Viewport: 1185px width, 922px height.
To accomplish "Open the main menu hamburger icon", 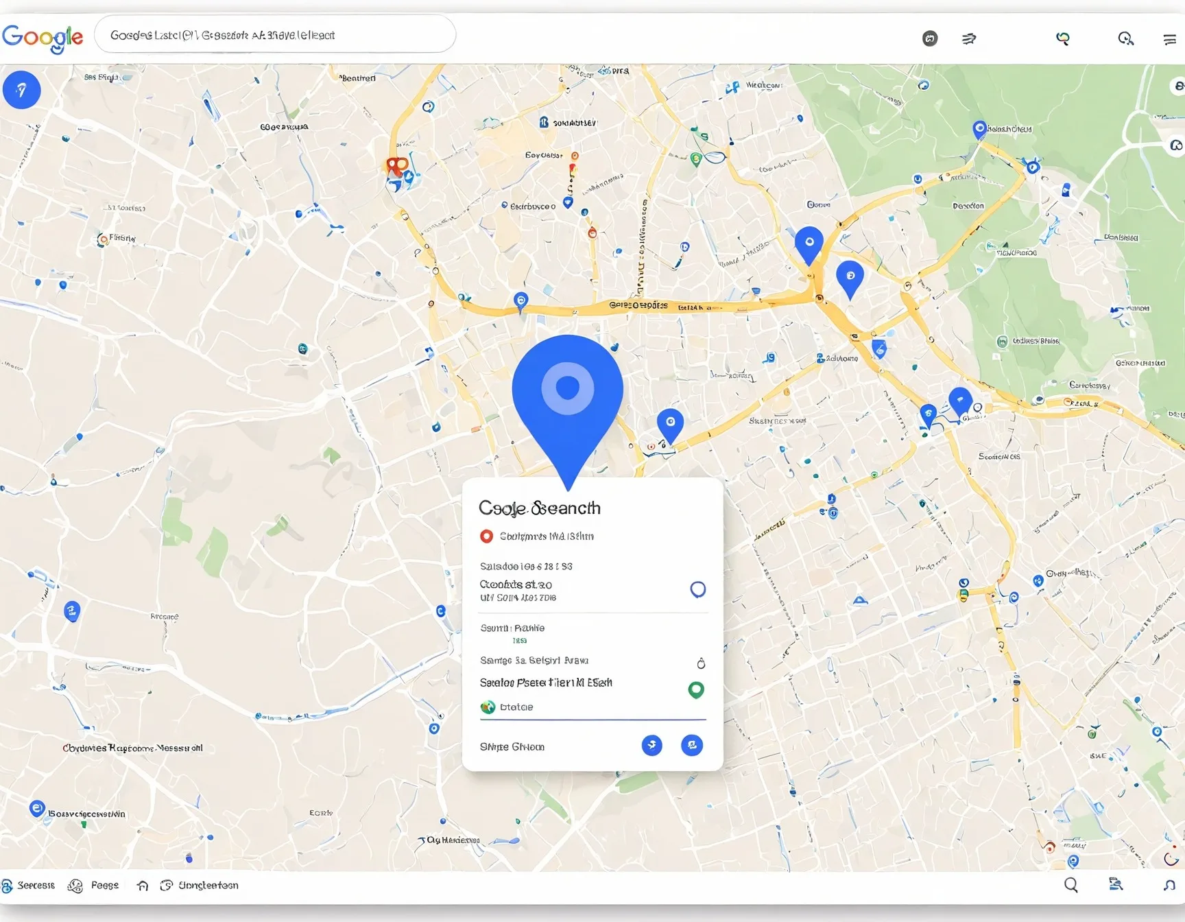I will point(1170,39).
